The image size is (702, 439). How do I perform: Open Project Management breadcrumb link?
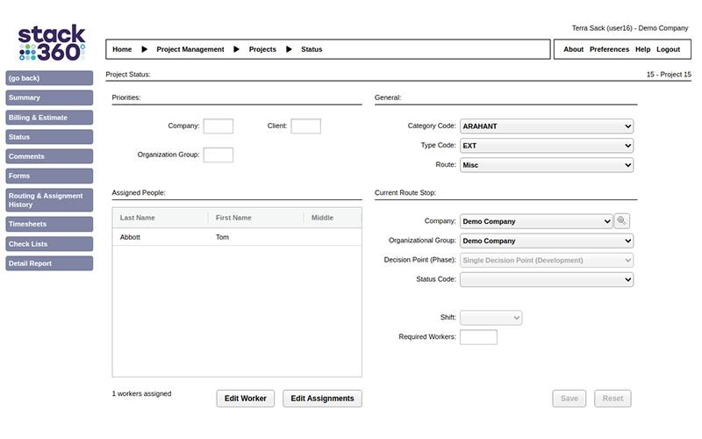tap(190, 49)
